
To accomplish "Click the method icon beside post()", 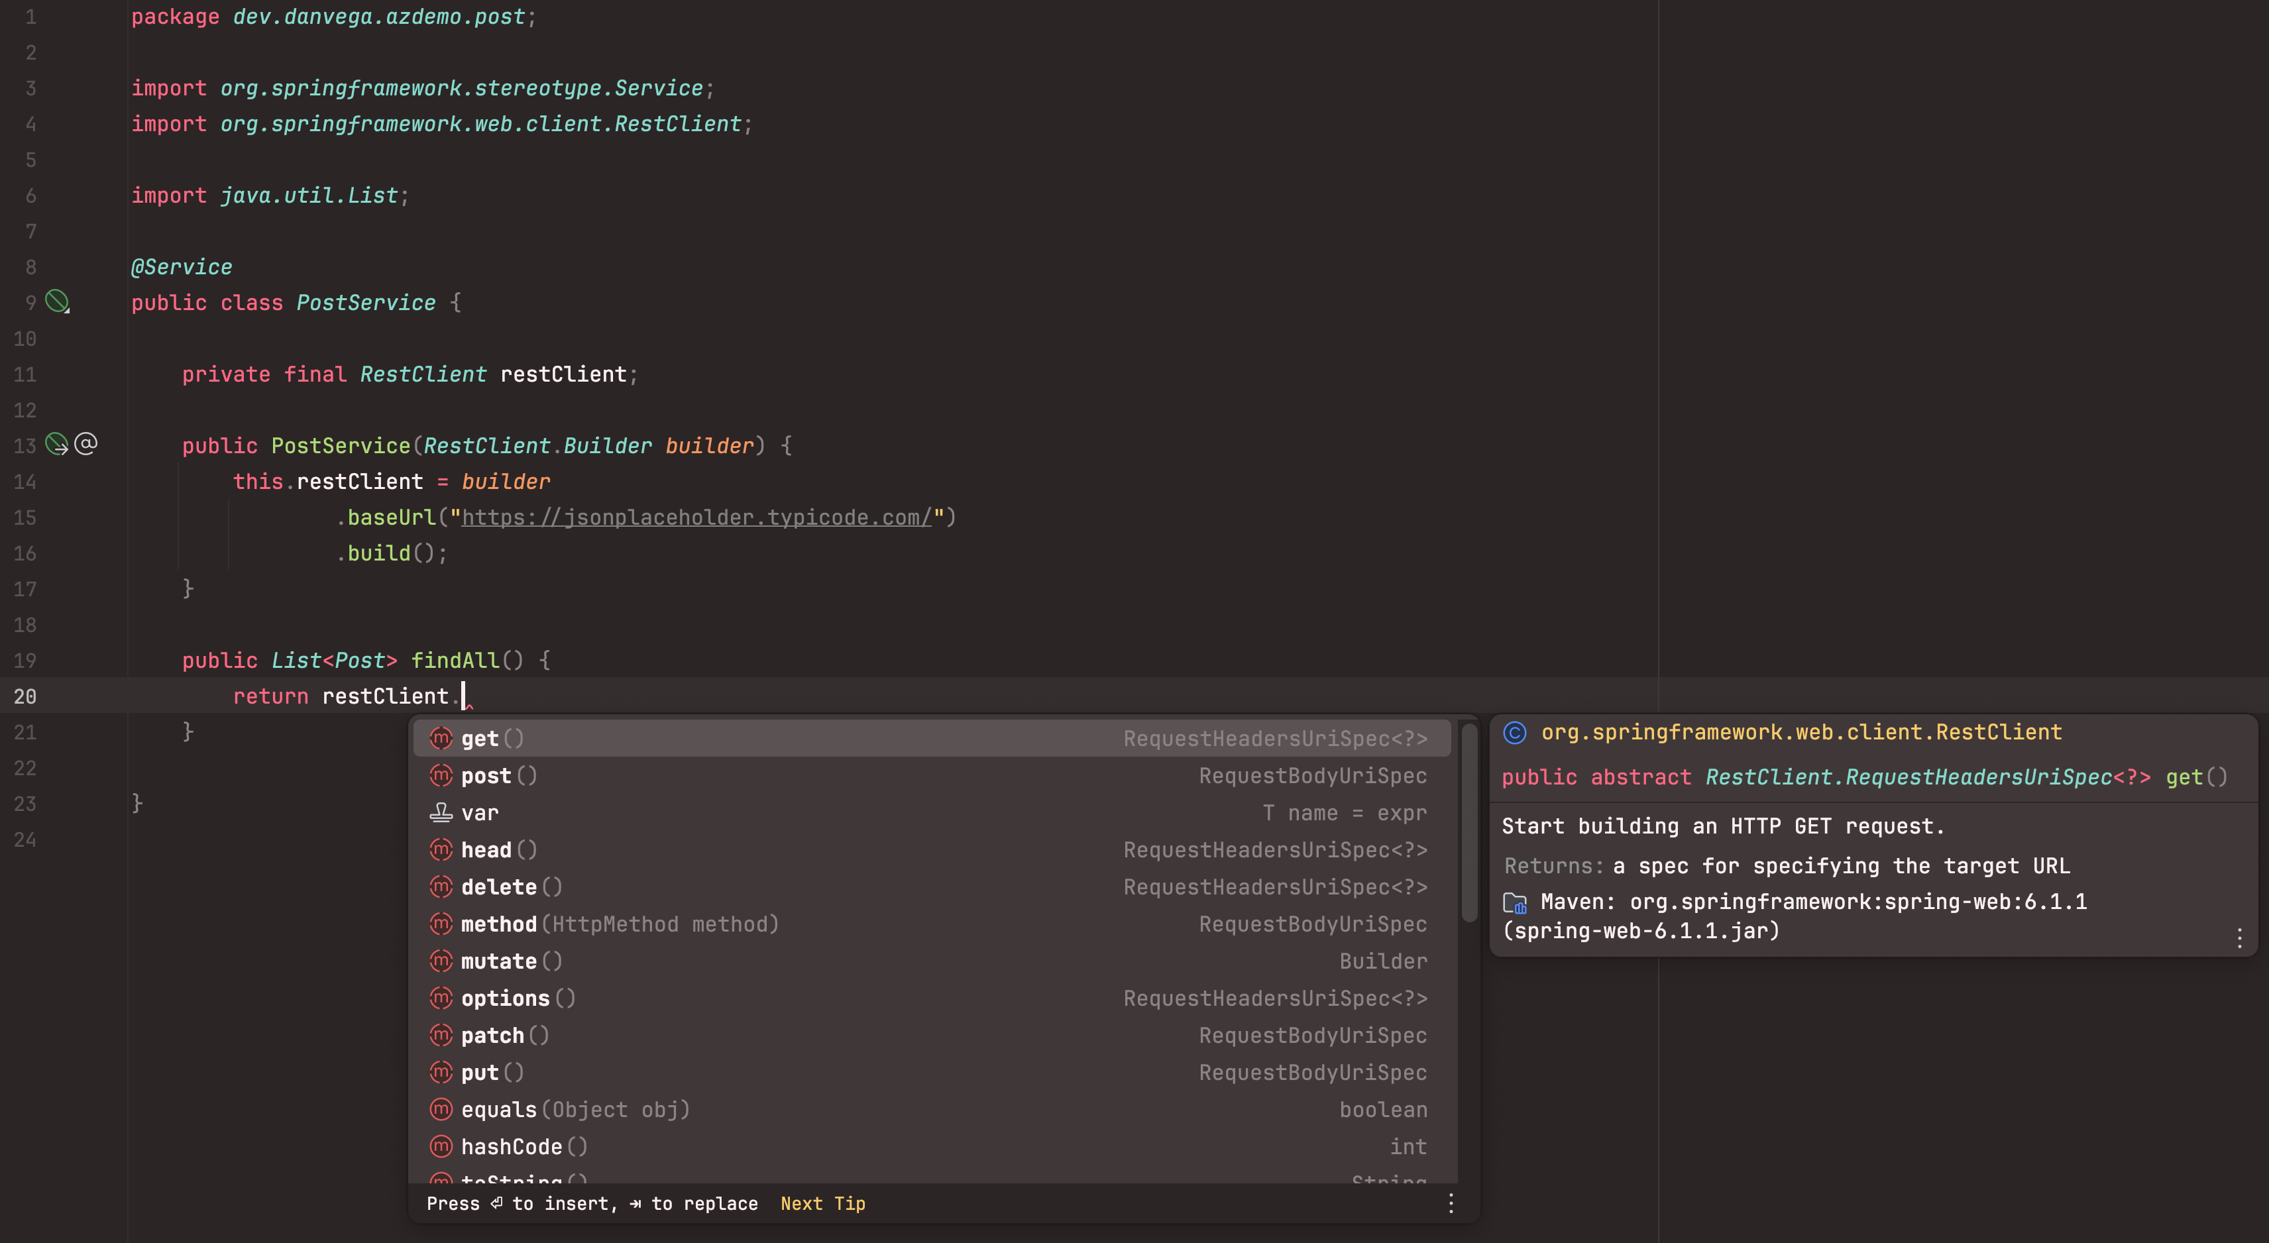I will coord(441,775).
